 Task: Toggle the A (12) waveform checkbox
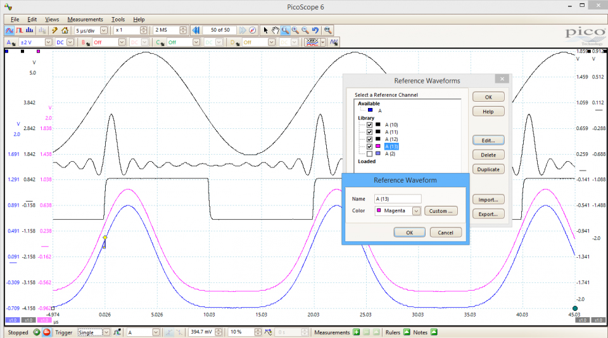click(x=369, y=139)
